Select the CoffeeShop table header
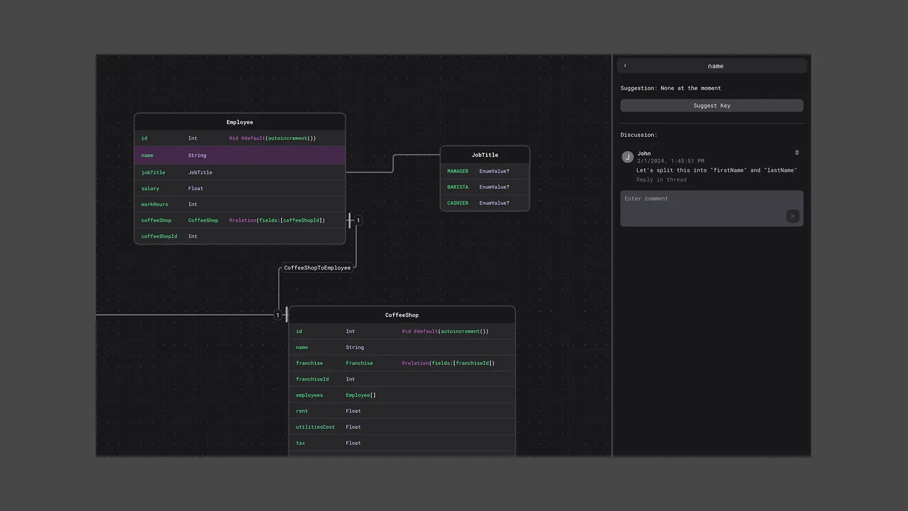The height and width of the screenshot is (511, 908). (402, 315)
